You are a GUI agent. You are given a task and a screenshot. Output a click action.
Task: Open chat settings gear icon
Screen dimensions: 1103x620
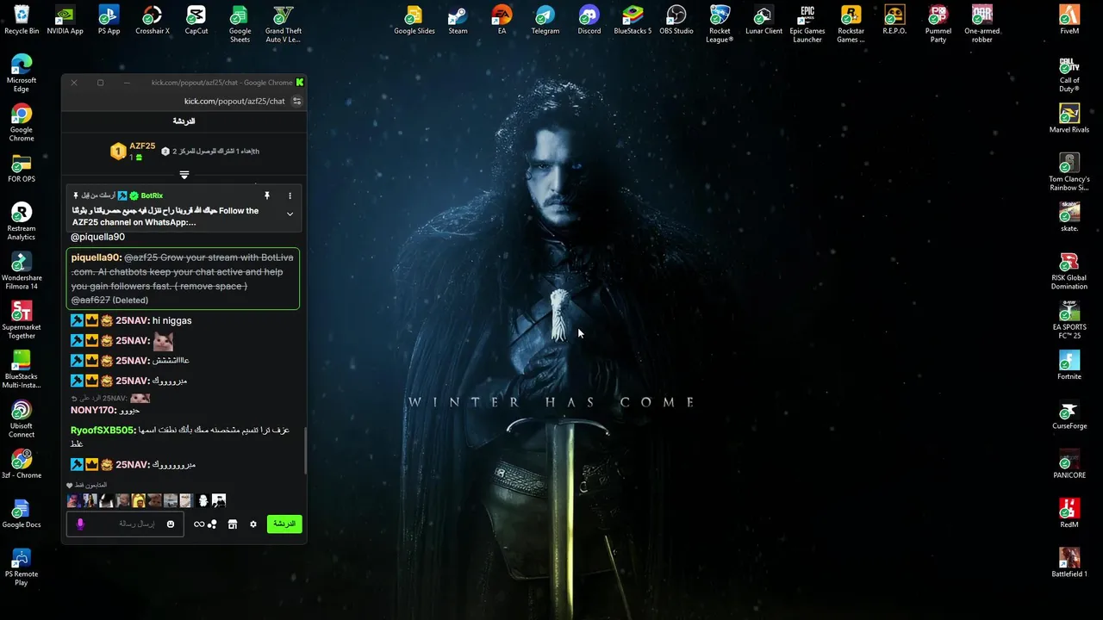point(253,524)
